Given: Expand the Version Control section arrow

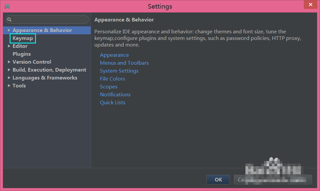Looking at the screenshot, I should pyautogui.click(x=9, y=62).
